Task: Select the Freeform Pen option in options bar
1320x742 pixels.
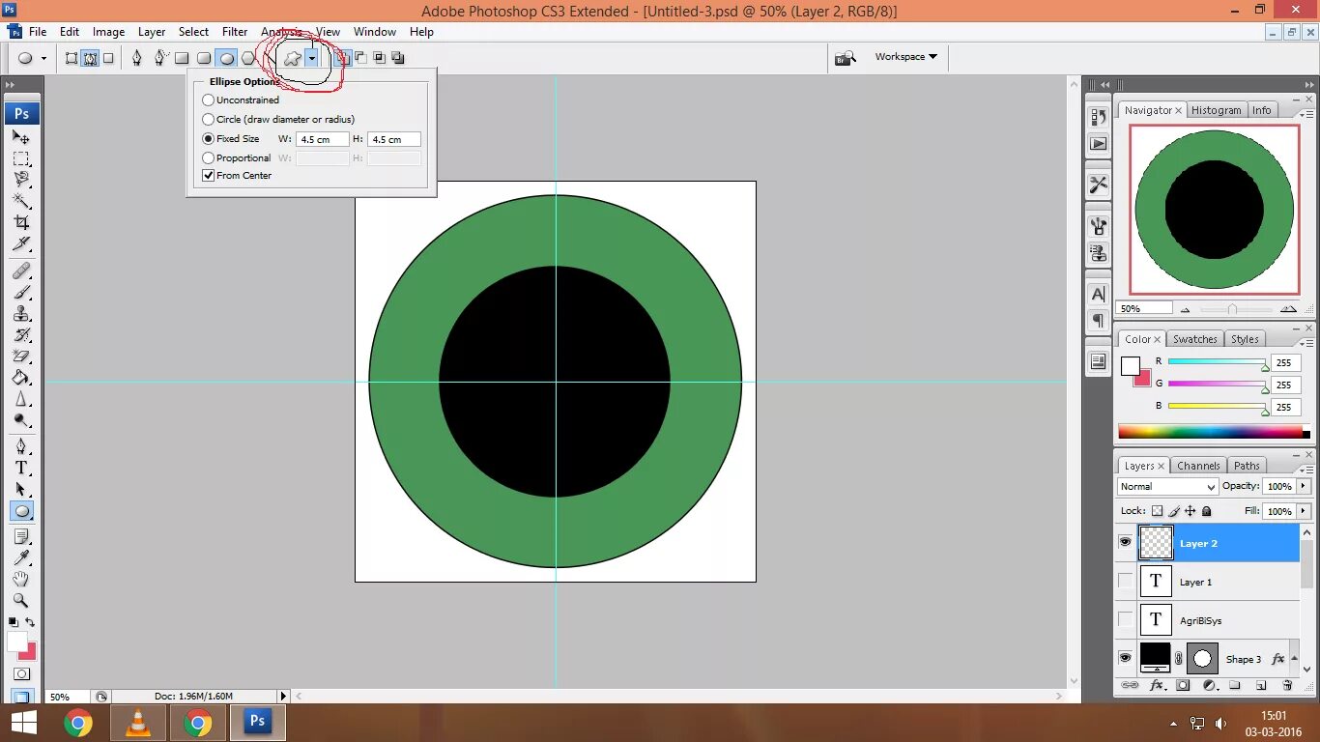Action: click(x=160, y=58)
